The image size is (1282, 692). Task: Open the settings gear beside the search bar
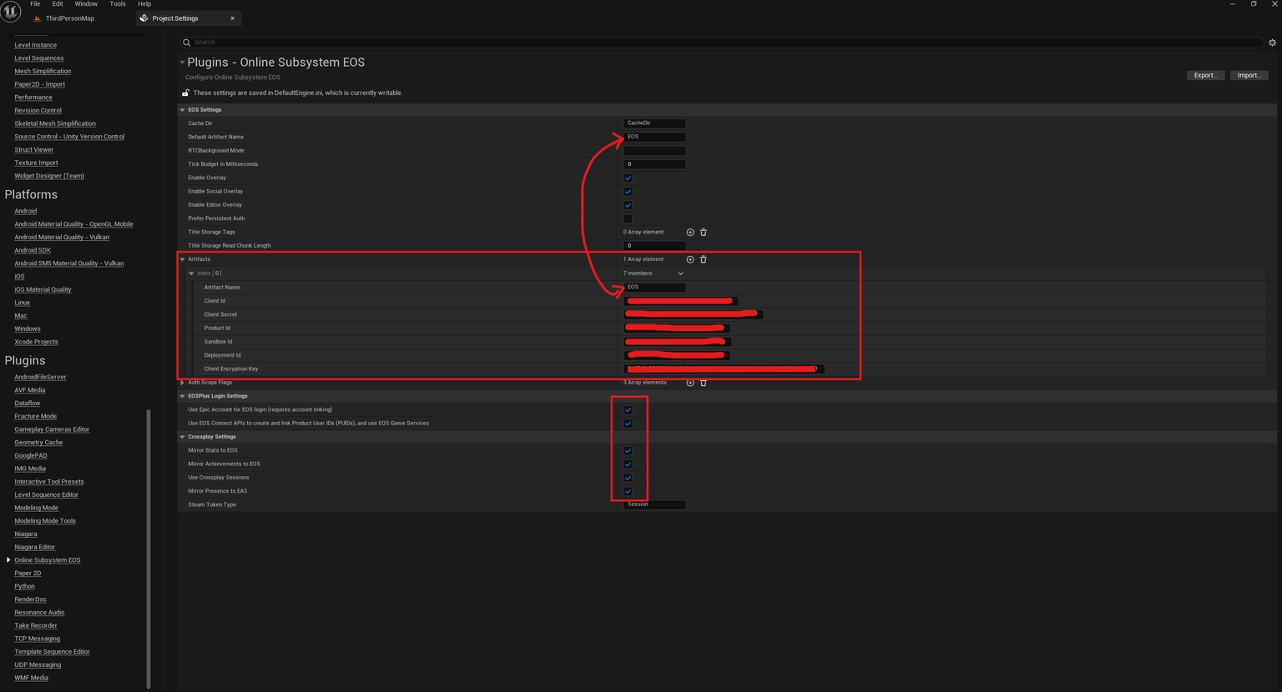(x=1272, y=42)
